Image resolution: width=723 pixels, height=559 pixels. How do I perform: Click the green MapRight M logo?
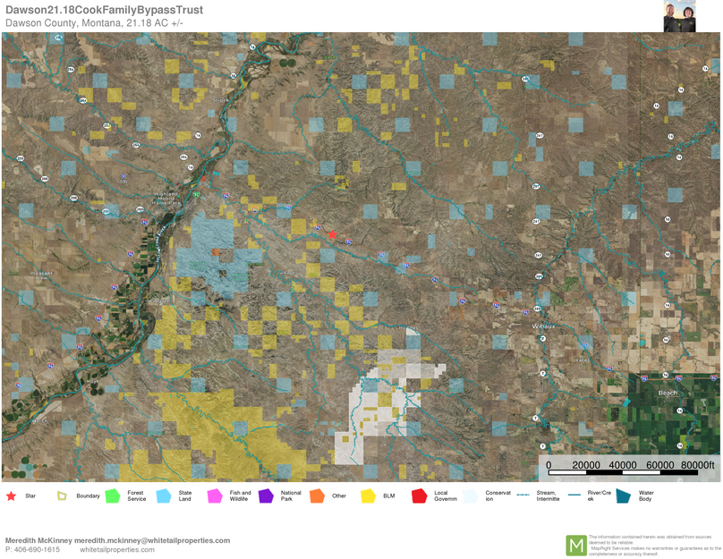(x=575, y=545)
